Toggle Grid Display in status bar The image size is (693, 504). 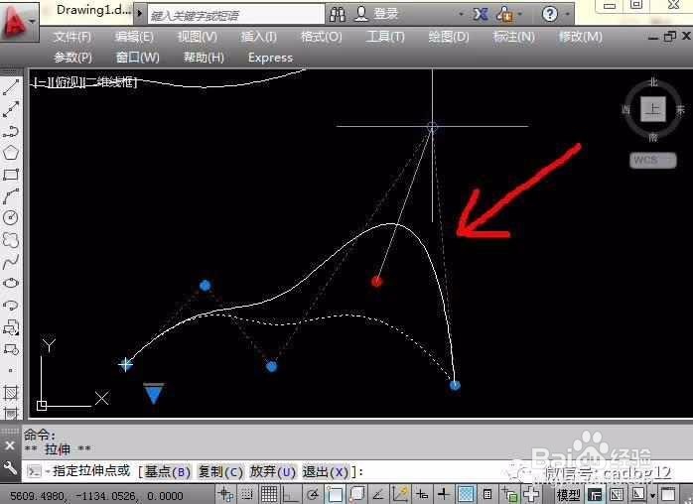269,495
